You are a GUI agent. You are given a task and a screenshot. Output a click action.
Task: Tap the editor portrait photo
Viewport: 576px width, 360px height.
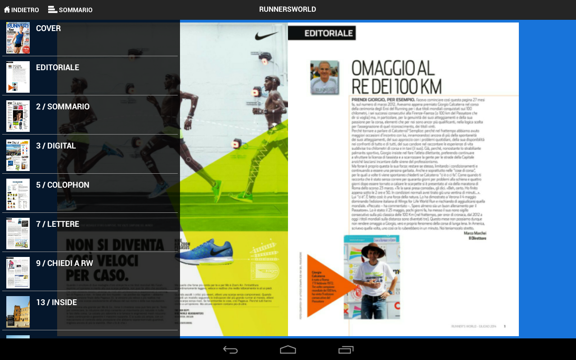click(x=324, y=77)
